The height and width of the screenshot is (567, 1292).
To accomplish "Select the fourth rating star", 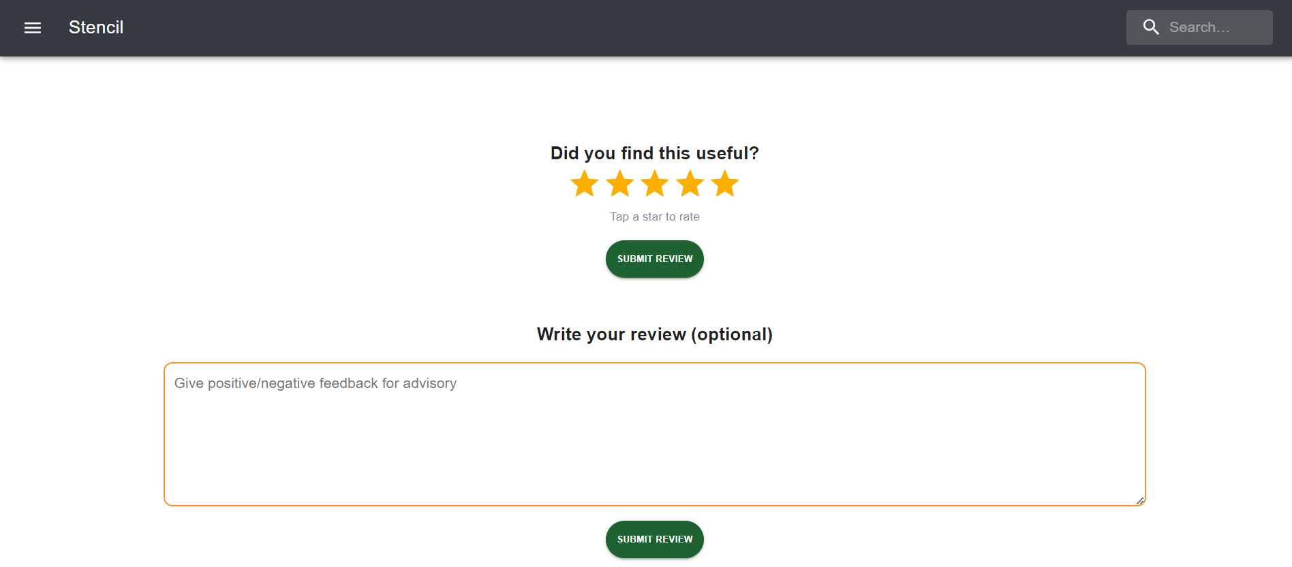I will (x=690, y=183).
